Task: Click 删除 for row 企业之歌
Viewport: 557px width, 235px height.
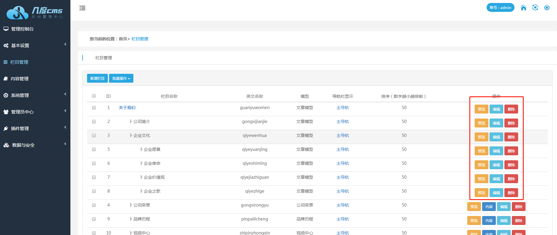Action: click(511, 193)
